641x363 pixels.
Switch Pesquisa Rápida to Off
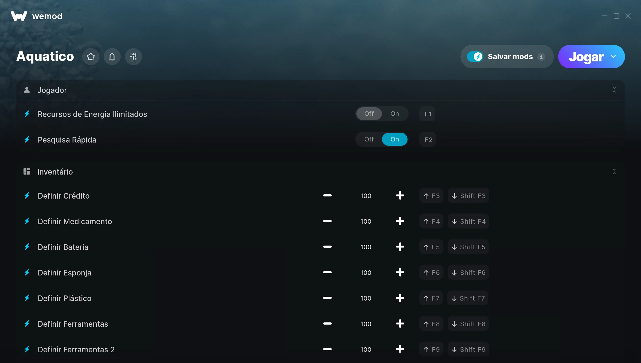tap(369, 139)
